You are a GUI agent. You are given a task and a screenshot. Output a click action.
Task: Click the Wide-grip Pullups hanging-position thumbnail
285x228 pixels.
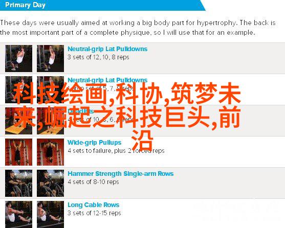tap(19, 152)
